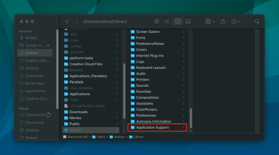Switch to list view
279x155 pixels.
coord(167,22)
